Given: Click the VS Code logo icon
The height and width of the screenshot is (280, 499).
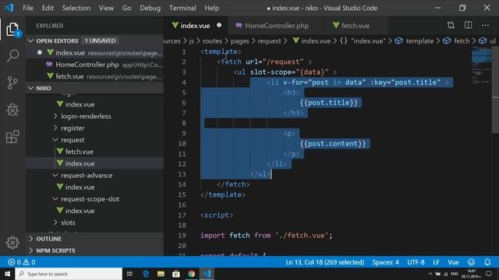Looking at the screenshot, I should (9, 8).
